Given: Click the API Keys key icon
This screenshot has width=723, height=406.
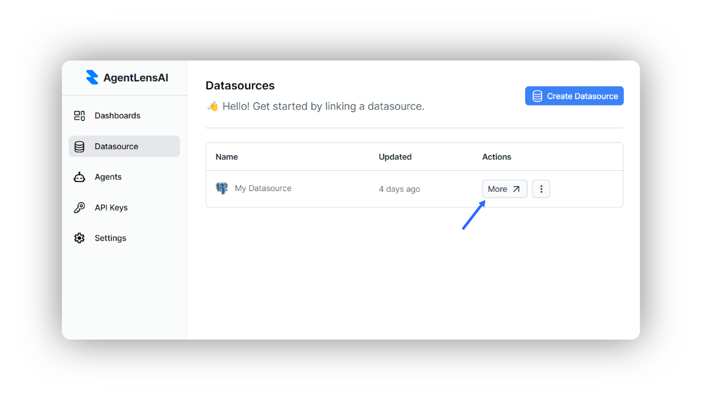Looking at the screenshot, I should pyautogui.click(x=80, y=208).
